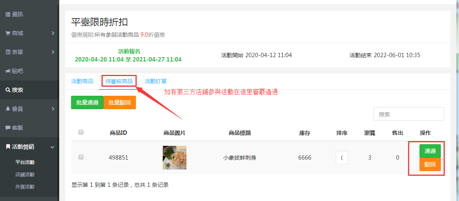Image resolution: width=459 pixels, height=201 pixels.
Task: Collapse the 活動營銷 menu chevron
Action: [53, 147]
